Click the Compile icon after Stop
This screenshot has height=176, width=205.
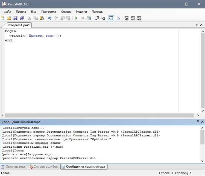click(x=89, y=18)
